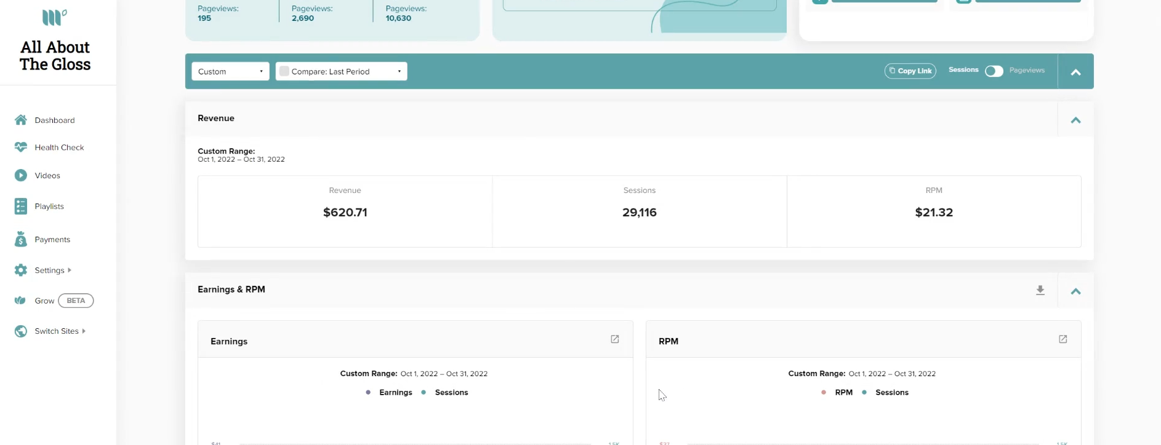Check the Compare: Last Period checkbox
The width and height of the screenshot is (1161, 445).
click(x=284, y=71)
